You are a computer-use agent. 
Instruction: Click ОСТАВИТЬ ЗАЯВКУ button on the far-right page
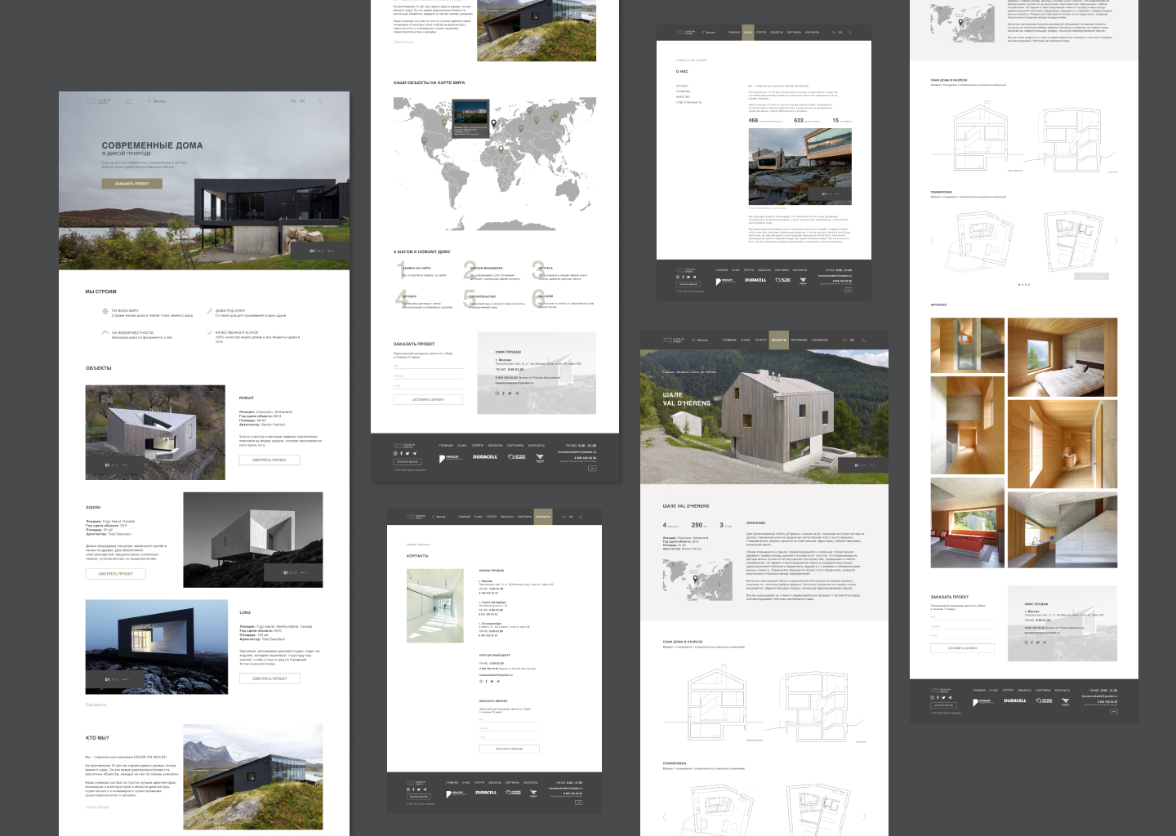tap(962, 647)
